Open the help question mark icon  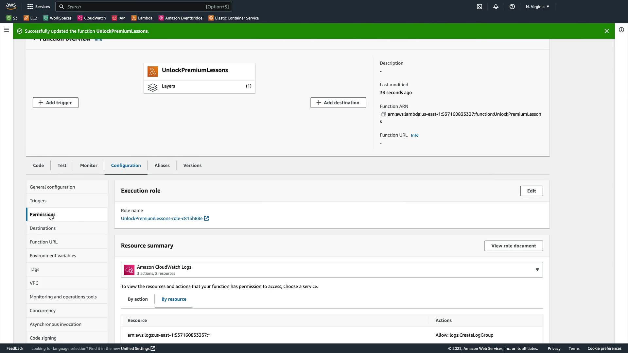click(512, 7)
